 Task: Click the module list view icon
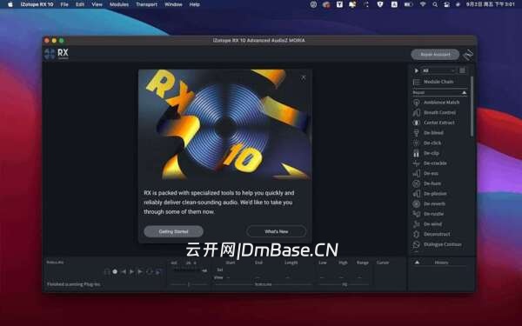coord(463,70)
